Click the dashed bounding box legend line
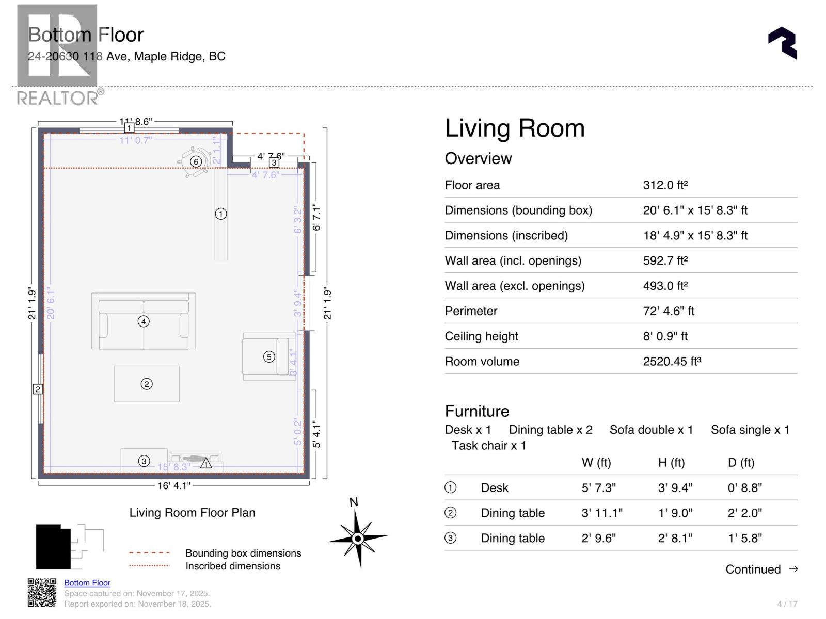Screen dimensions: 826x619 click(x=150, y=553)
